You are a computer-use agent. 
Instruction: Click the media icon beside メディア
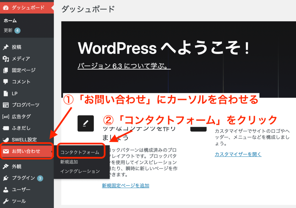[6, 59]
